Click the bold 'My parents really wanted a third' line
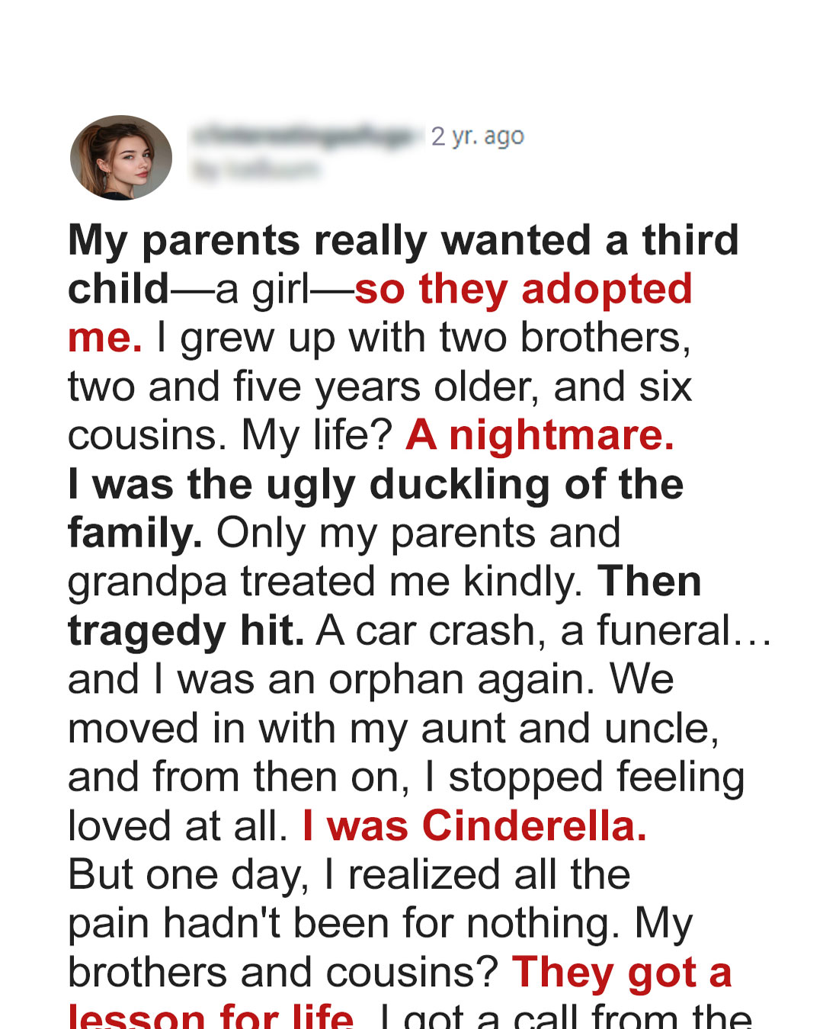 [x=404, y=241]
